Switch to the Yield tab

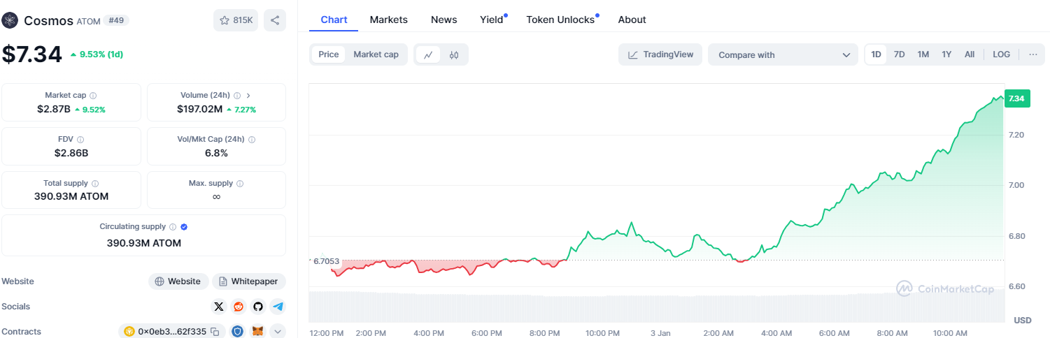tap(491, 20)
